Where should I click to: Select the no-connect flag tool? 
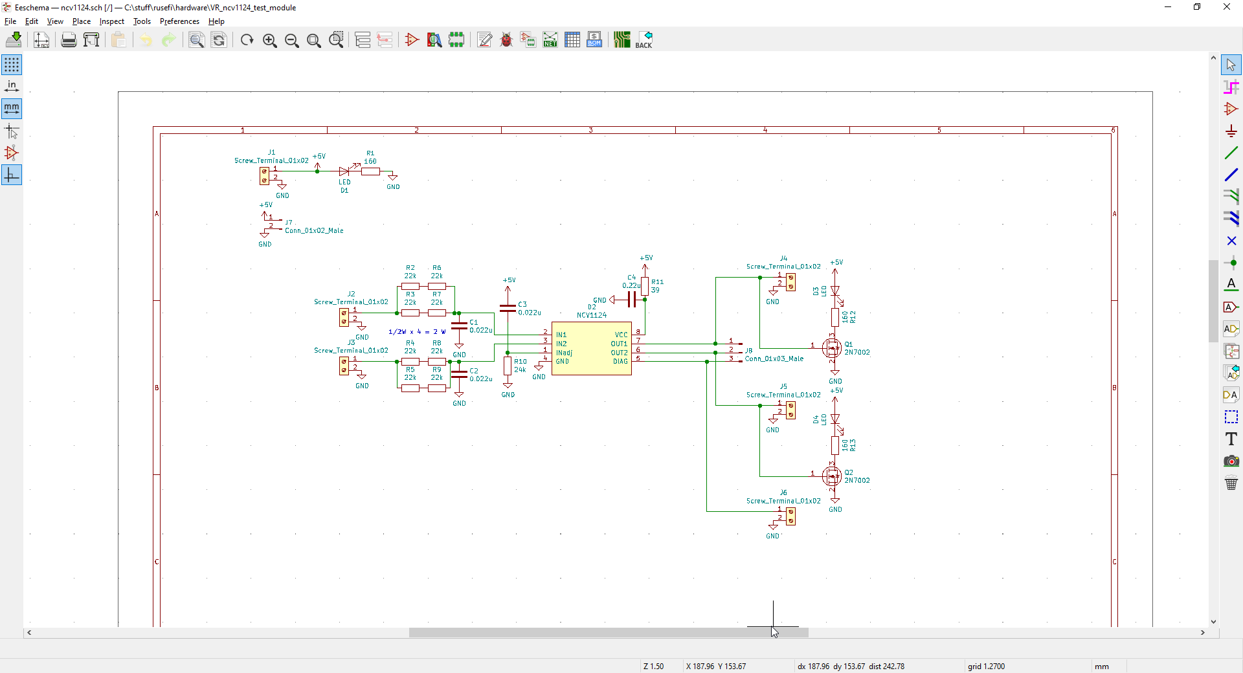point(1231,241)
